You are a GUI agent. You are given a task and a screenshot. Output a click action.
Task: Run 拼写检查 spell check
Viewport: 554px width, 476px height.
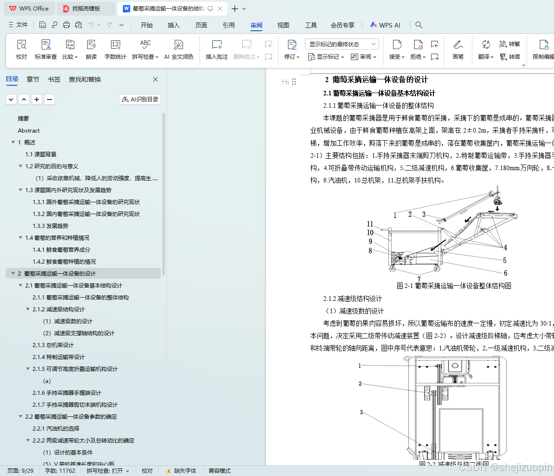(145, 50)
